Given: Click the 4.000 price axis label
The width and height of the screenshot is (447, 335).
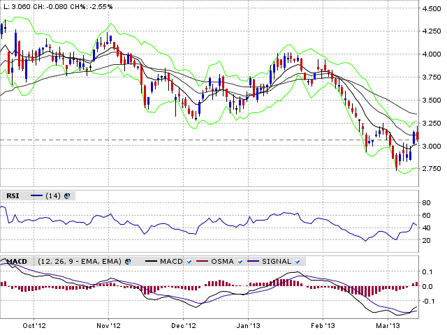Looking at the screenshot, I should pos(431,54).
